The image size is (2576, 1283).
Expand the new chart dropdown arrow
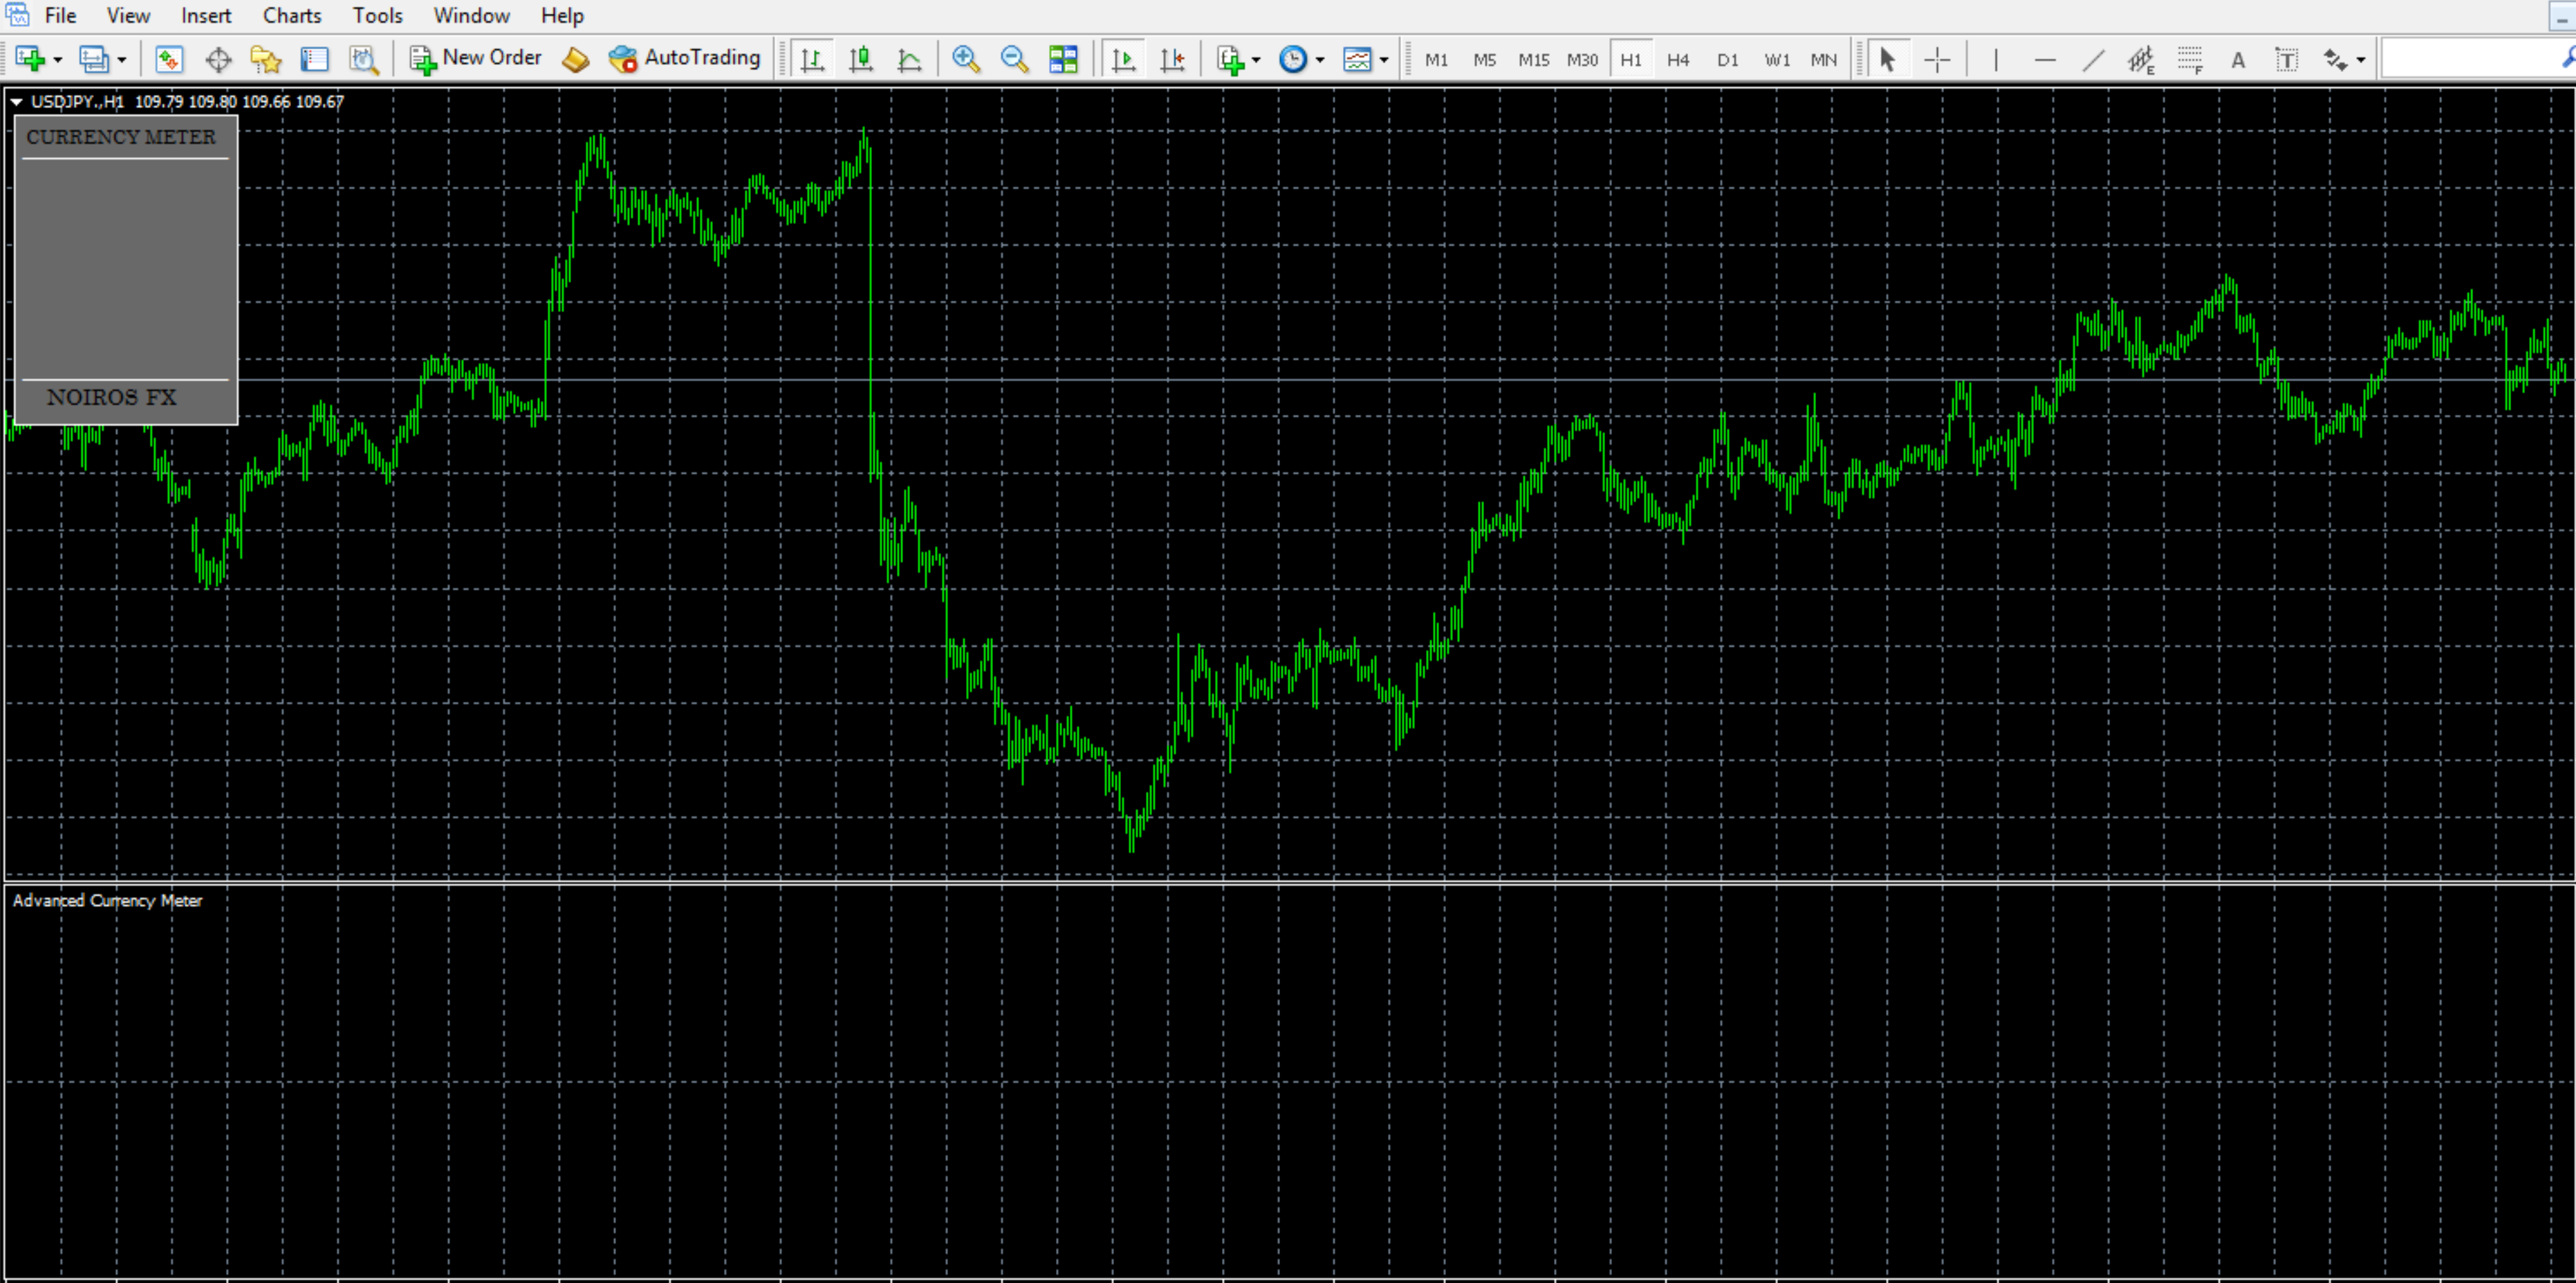(x=58, y=60)
